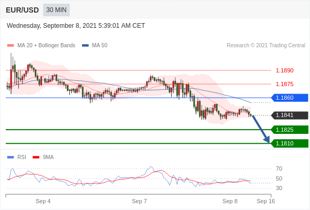Click the blue MA 50 legend swatch
The height and width of the screenshot is (210, 310).
85,46
